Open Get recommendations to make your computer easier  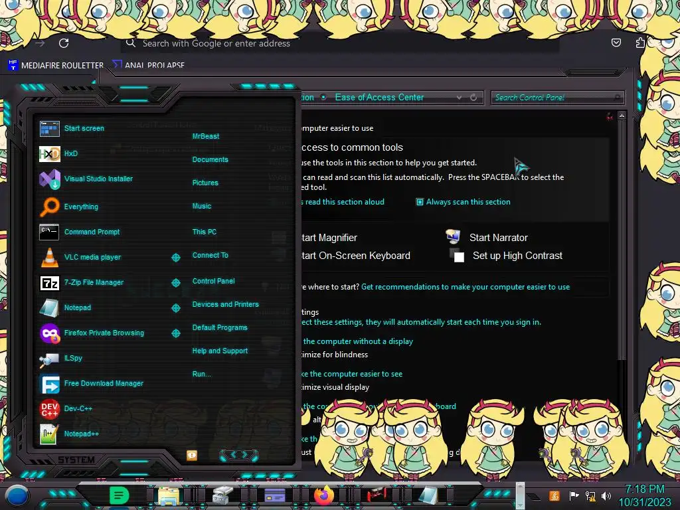(x=466, y=287)
